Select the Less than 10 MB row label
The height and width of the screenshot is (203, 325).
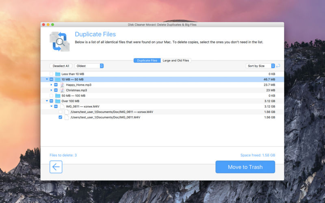click(73, 74)
